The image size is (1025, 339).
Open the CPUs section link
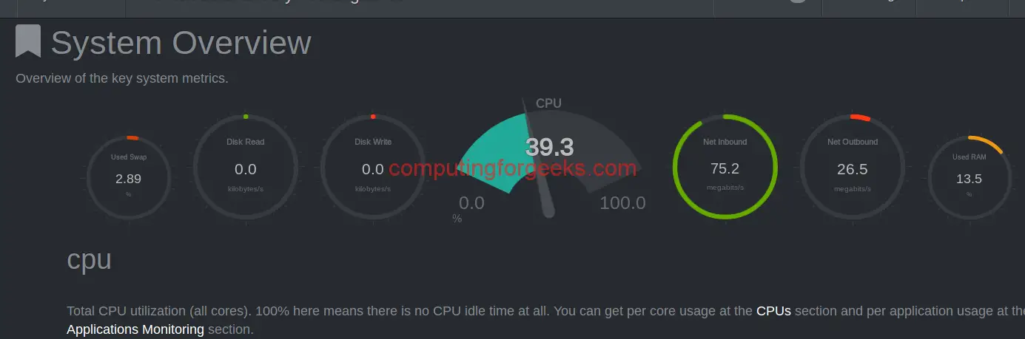(773, 311)
